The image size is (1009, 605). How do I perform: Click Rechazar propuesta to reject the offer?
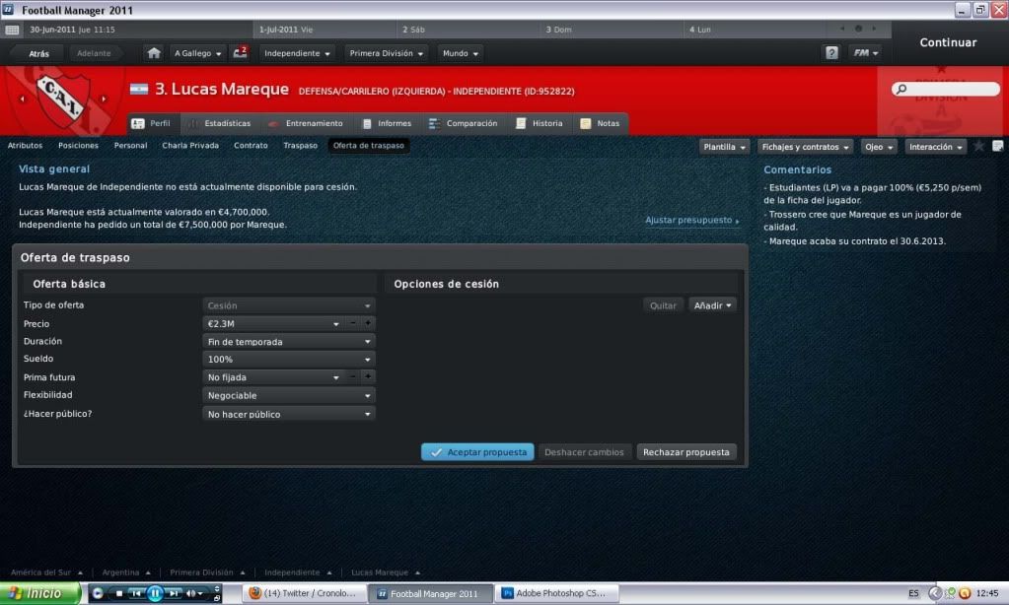[x=685, y=452]
